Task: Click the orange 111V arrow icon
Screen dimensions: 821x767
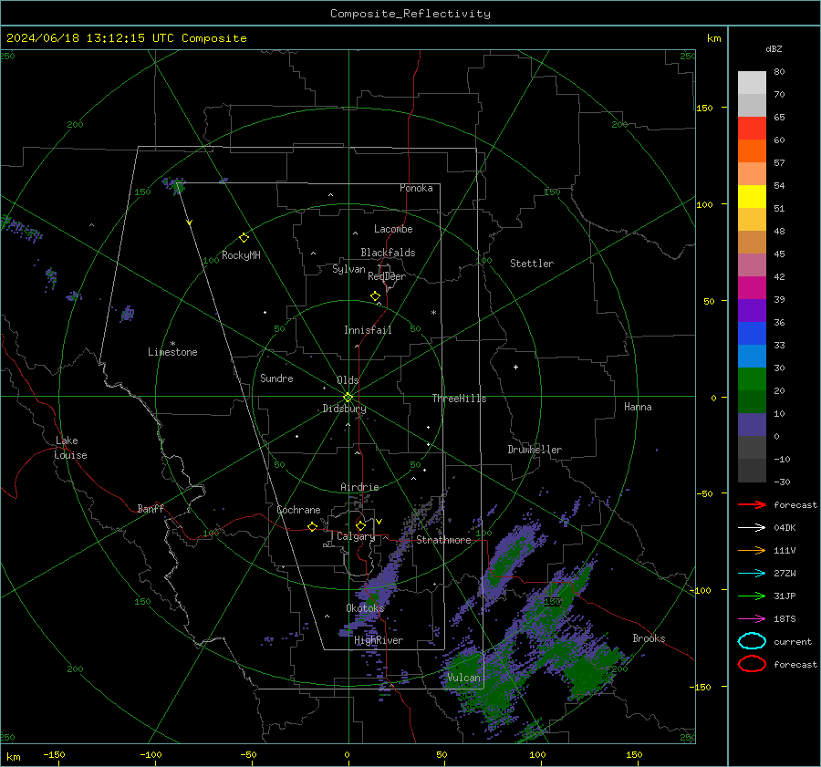Action: pos(752,550)
